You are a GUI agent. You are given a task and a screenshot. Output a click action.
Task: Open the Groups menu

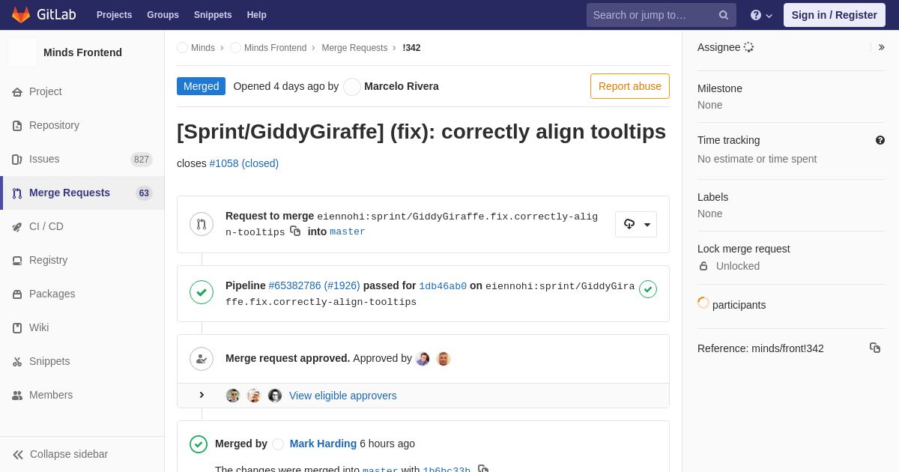point(163,15)
